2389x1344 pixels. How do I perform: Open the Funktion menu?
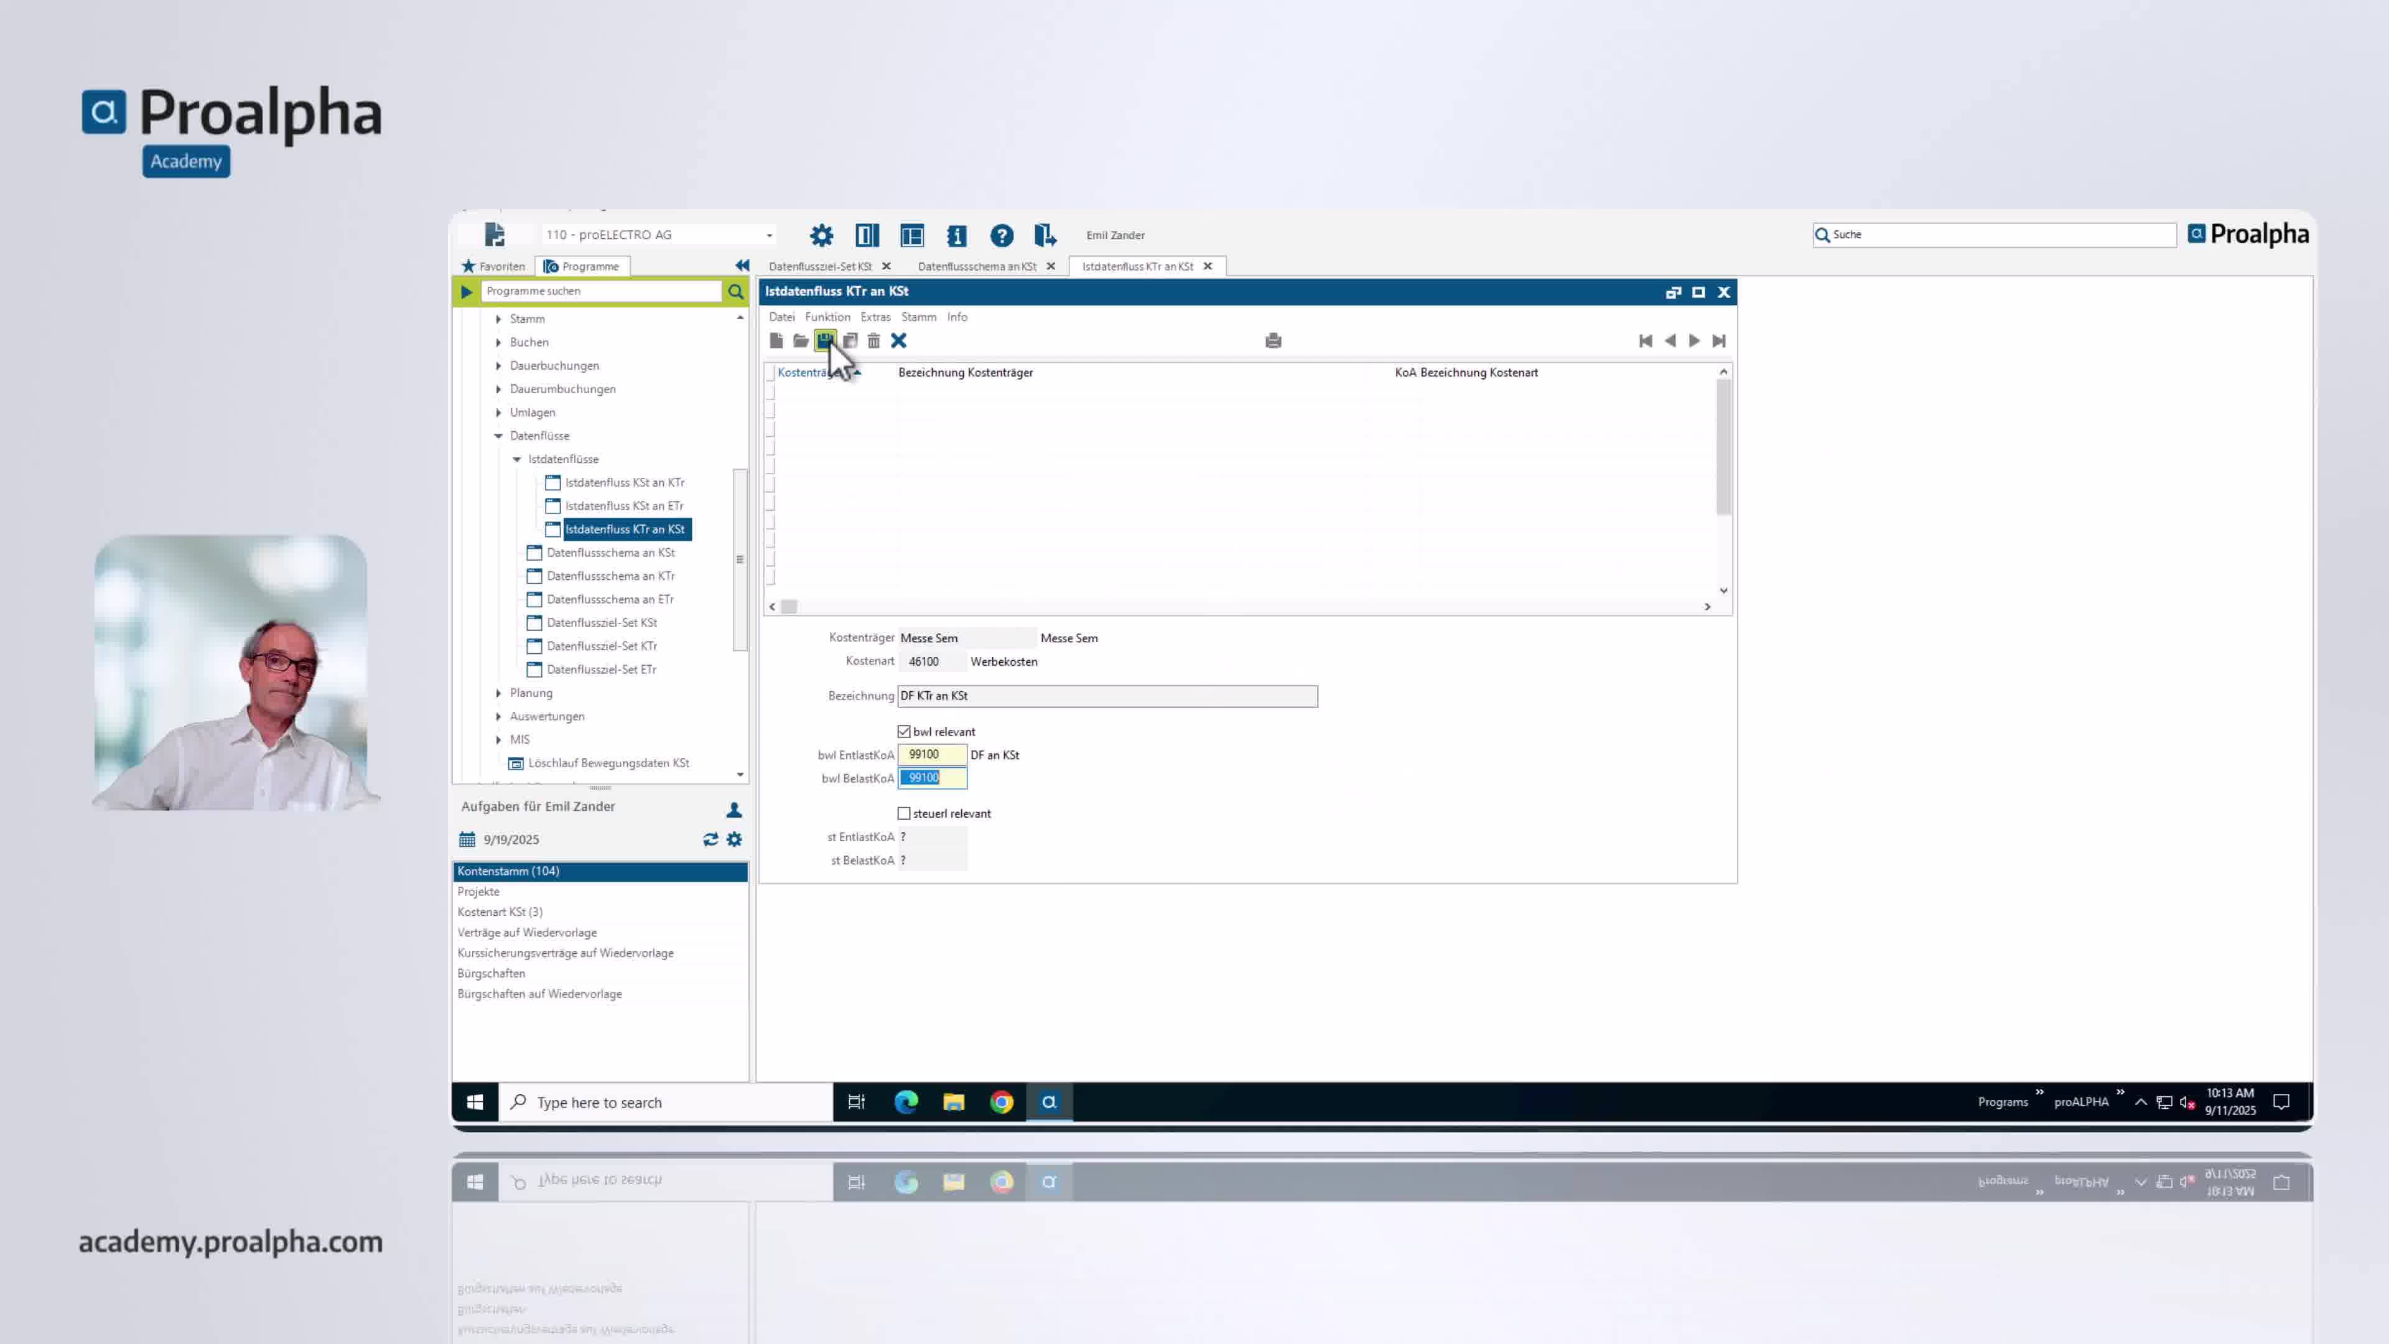click(827, 317)
